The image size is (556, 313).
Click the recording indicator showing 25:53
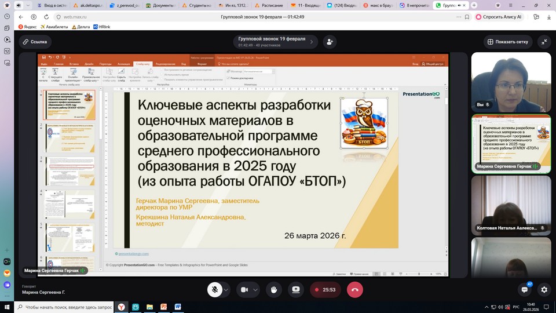[324, 289]
